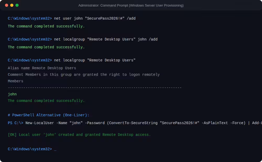The width and height of the screenshot is (262, 162).
Task: Click the first 'command completed successfully' message
Action: pos(46,26)
